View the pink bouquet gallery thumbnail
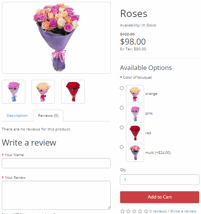 pos(14,91)
